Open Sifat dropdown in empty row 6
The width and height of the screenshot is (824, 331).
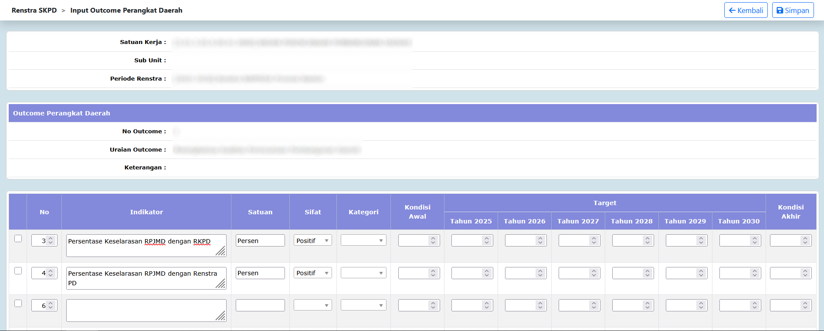tap(312, 305)
